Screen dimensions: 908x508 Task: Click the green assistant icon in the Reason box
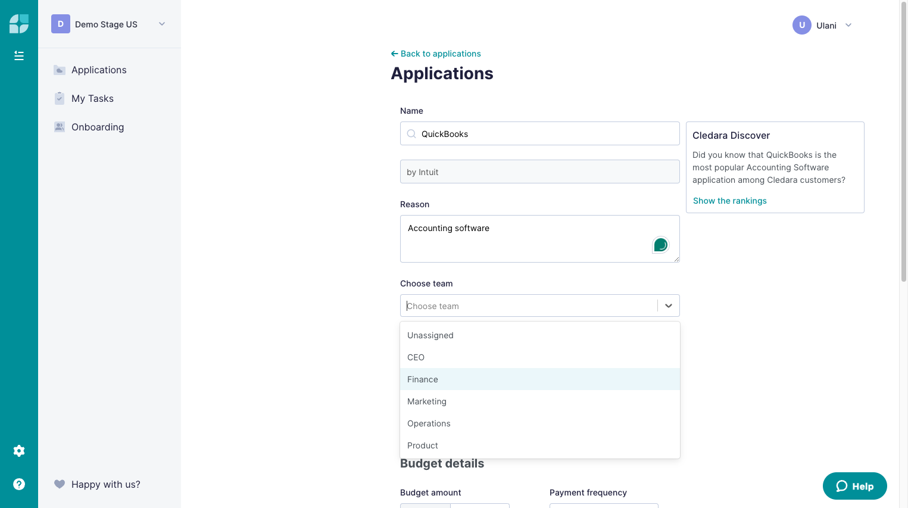(x=660, y=245)
